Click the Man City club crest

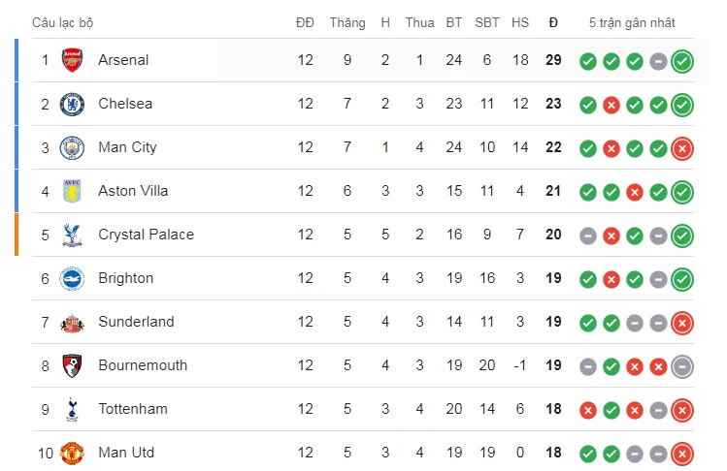tap(72, 147)
